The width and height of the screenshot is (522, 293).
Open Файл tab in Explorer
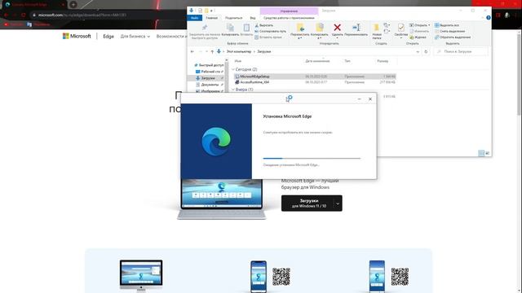pos(194,18)
